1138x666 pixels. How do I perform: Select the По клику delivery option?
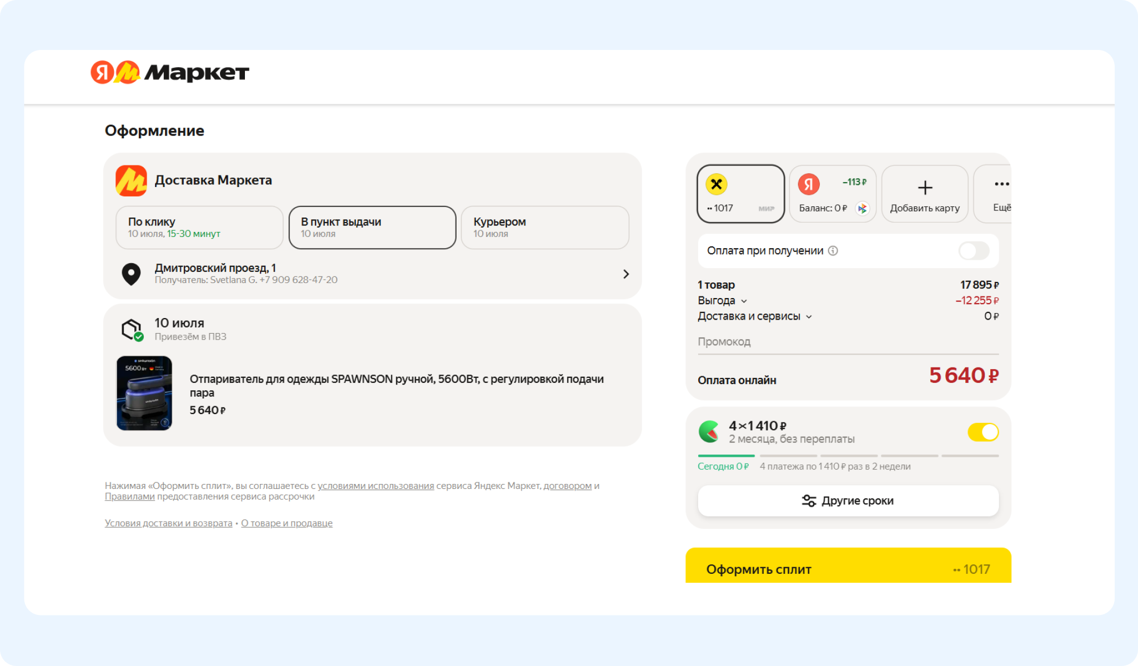(x=199, y=228)
